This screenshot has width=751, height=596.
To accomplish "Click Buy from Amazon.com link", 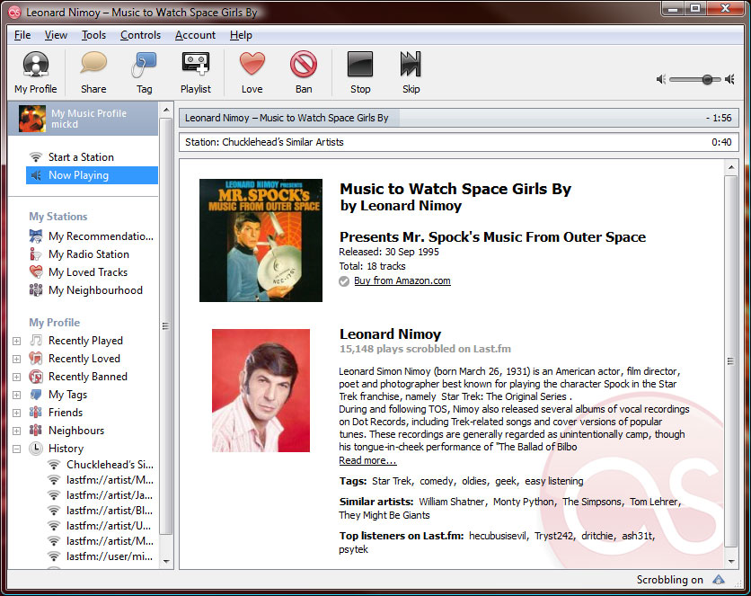I will point(402,280).
